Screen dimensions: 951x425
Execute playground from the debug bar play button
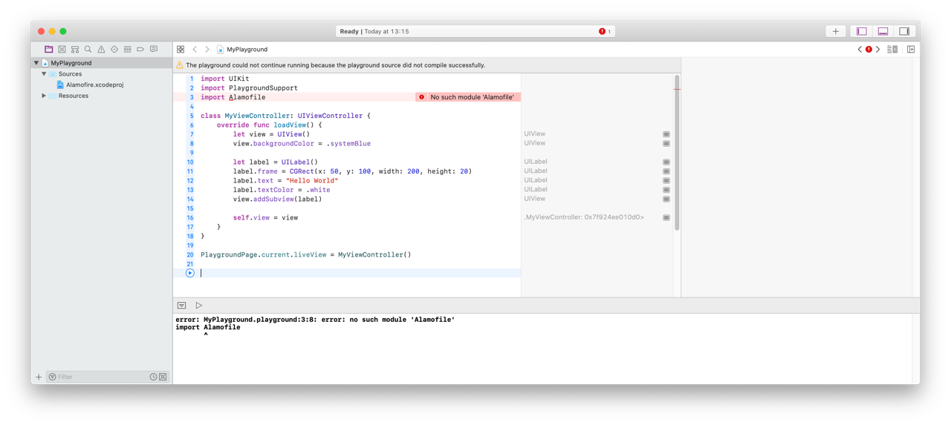198,306
